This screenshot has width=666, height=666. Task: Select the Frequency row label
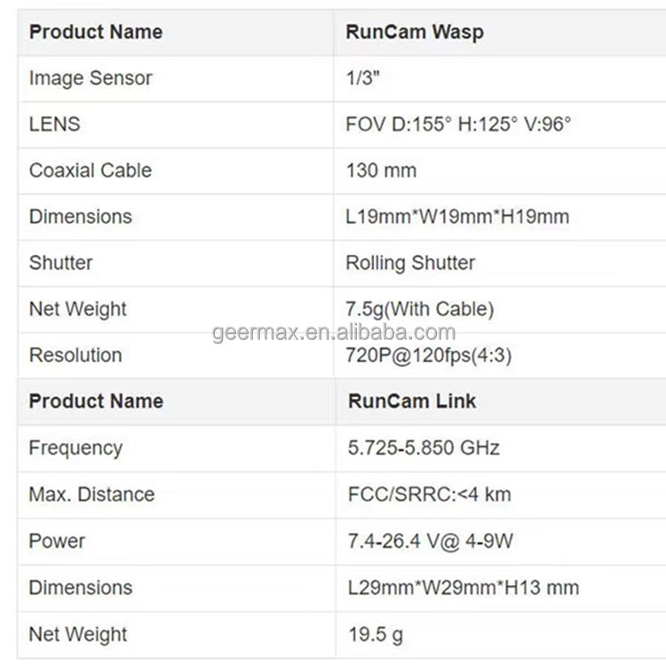(x=75, y=448)
